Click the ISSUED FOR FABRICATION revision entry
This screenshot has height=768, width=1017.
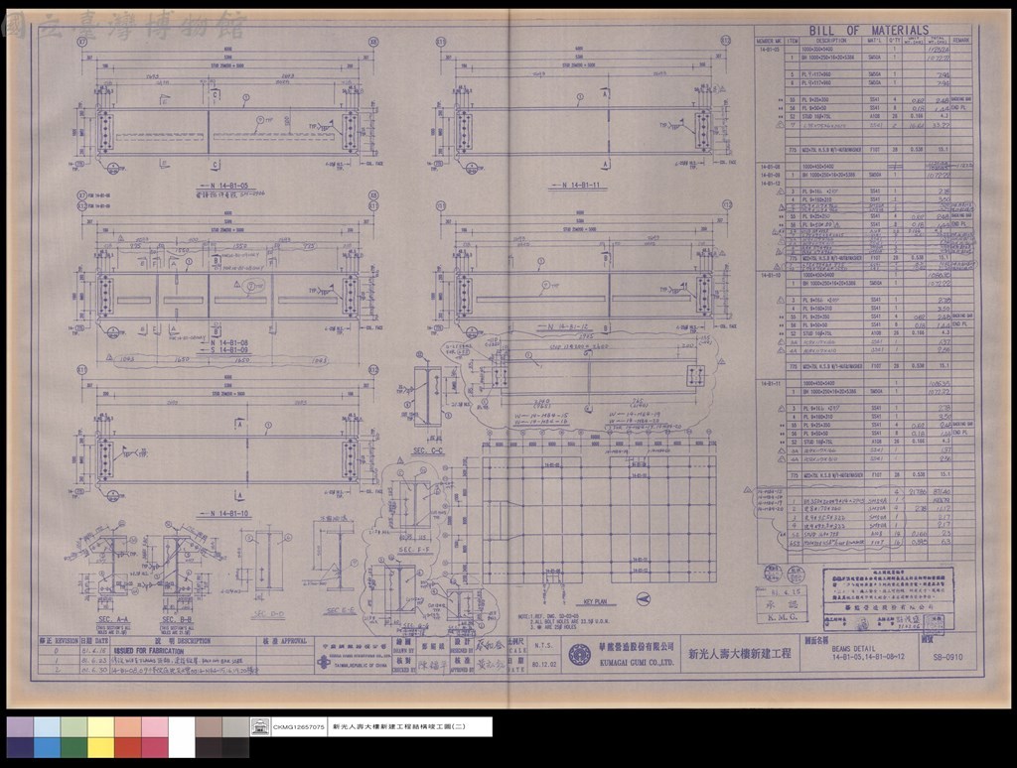click(x=149, y=651)
